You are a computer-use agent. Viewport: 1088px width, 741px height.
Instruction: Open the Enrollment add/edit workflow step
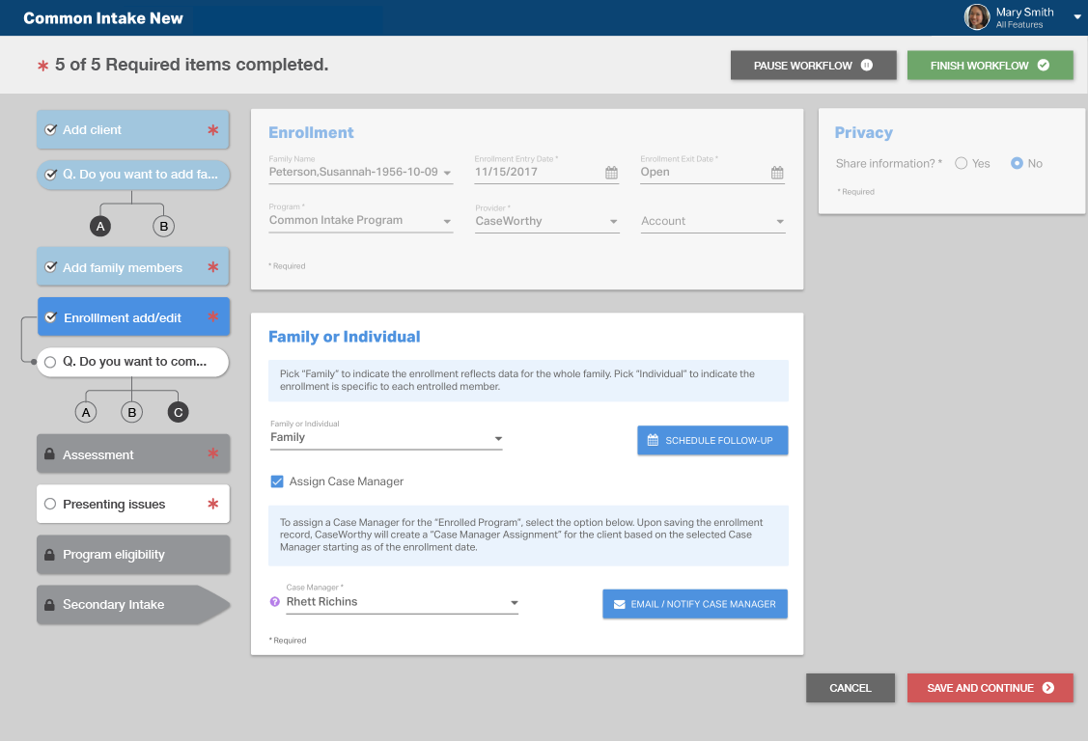coord(133,317)
